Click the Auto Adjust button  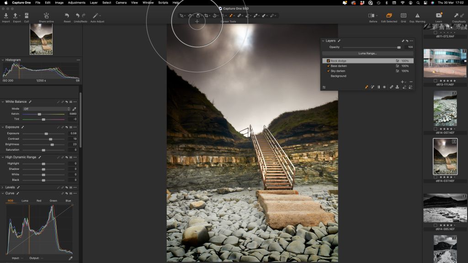click(96, 15)
